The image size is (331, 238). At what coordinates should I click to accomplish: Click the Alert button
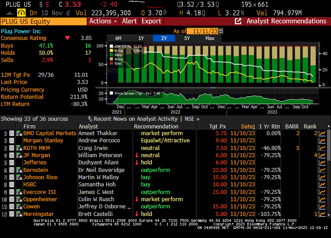coord(130,21)
